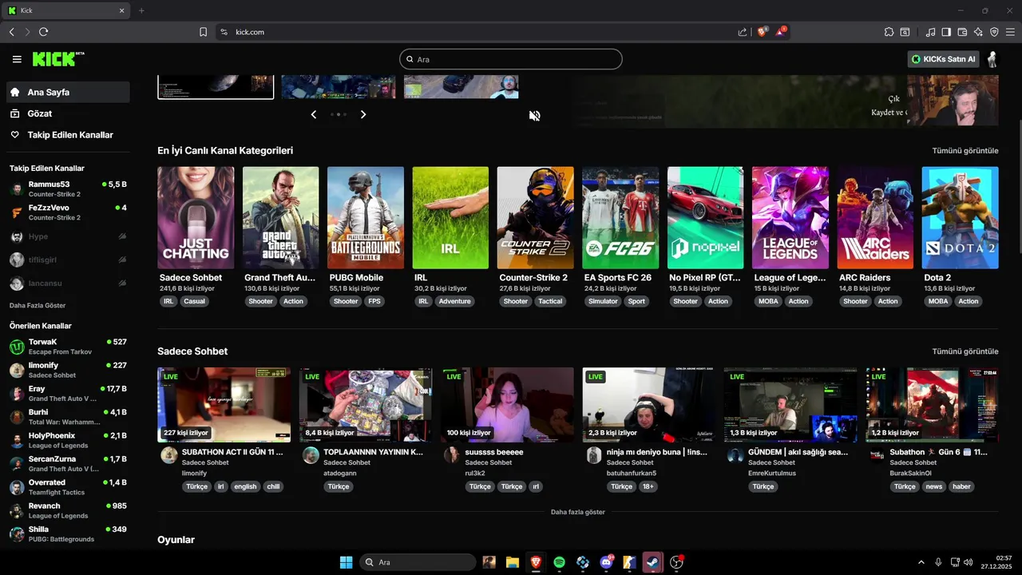1022x575 pixels.
Task: Click the Brave Shields icon in address bar
Action: click(x=763, y=32)
